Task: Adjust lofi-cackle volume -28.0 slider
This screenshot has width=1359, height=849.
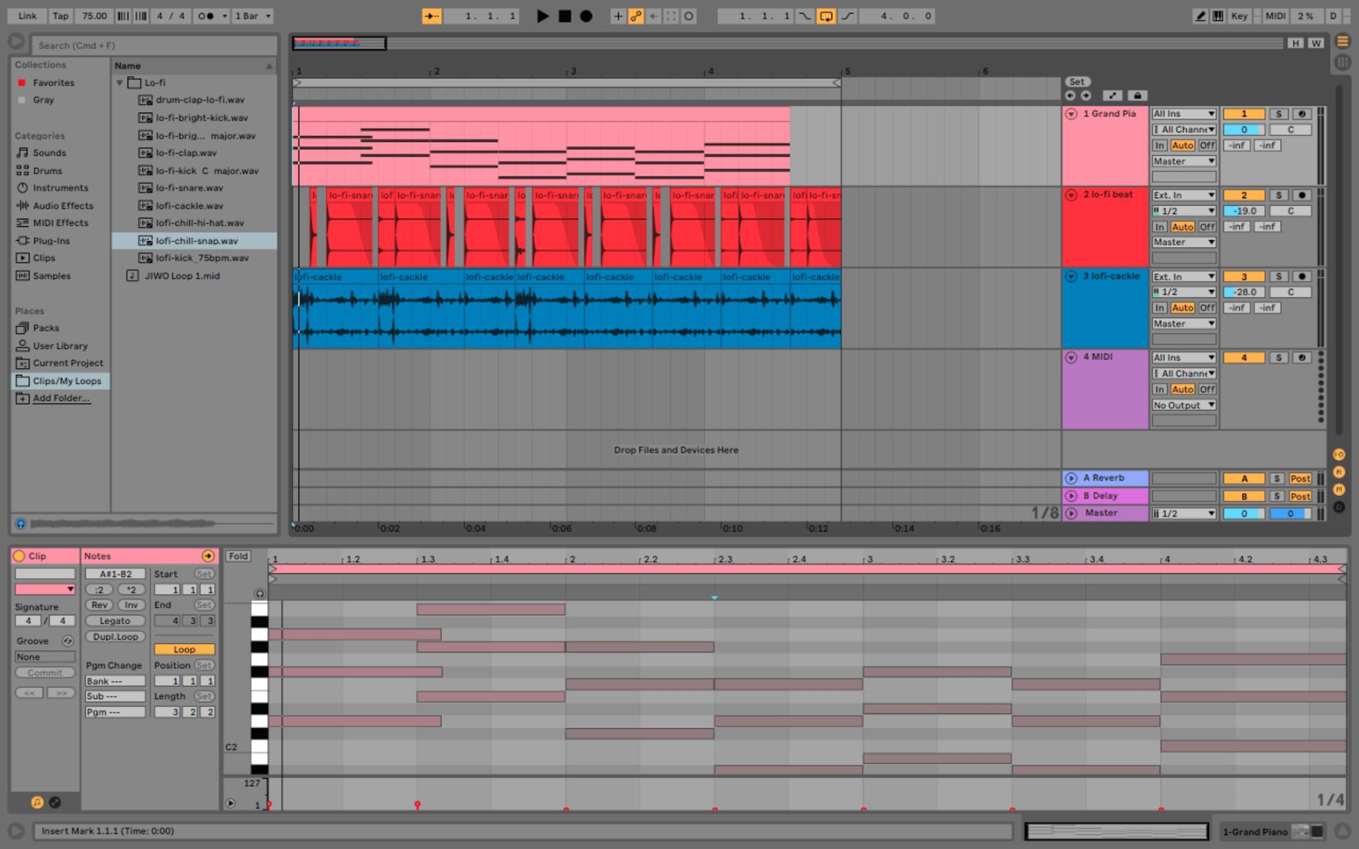Action: (x=1244, y=292)
